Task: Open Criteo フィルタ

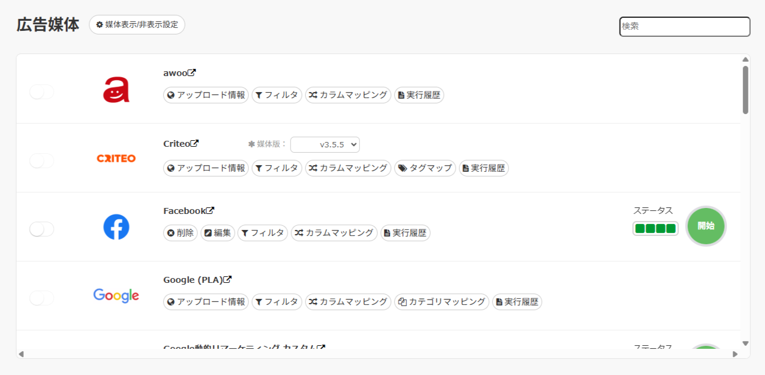Action: pyautogui.click(x=277, y=168)
